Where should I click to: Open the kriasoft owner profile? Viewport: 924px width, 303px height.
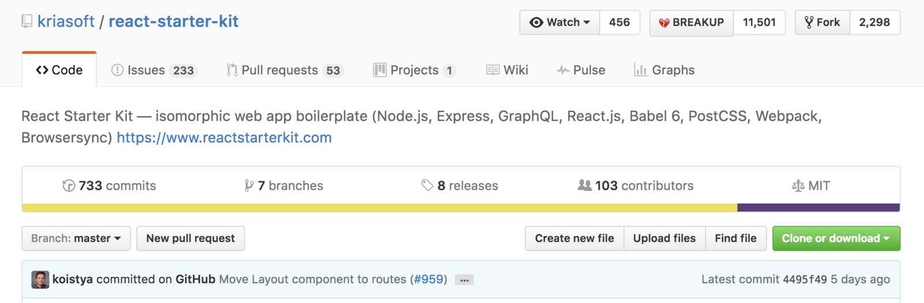tap(66, 21)
